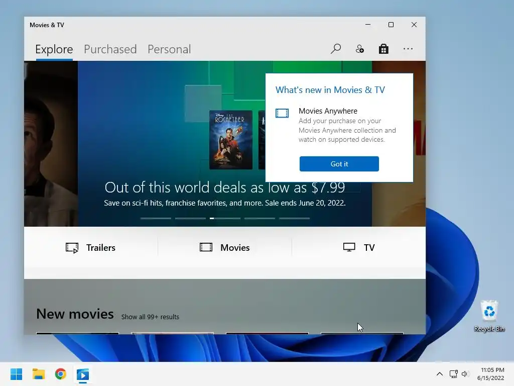The height and width of the screenshot is (386, 514).
Task: Click the Out of this world deals headline
Action: pos(224,187)
